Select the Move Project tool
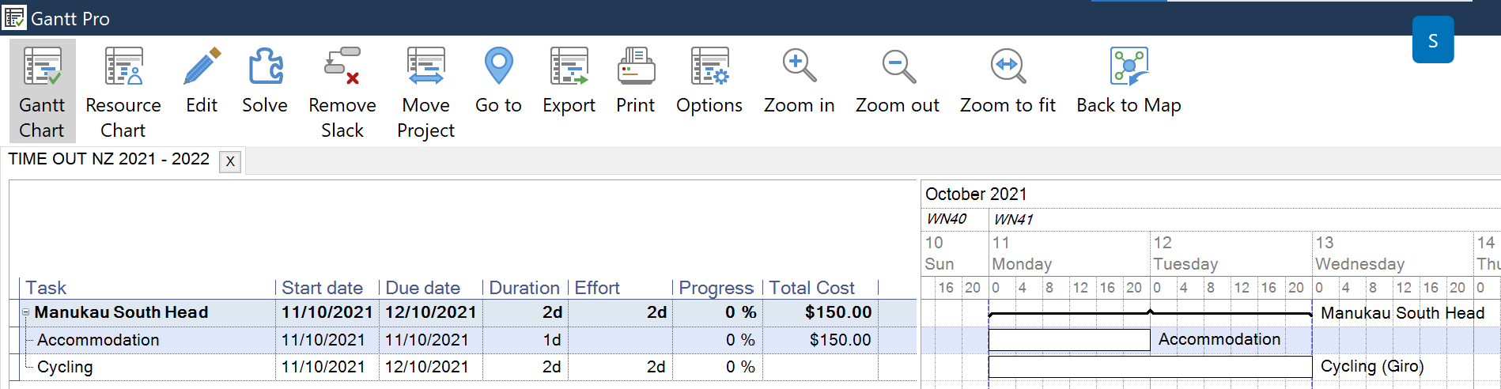 click(x=425, y=90)
